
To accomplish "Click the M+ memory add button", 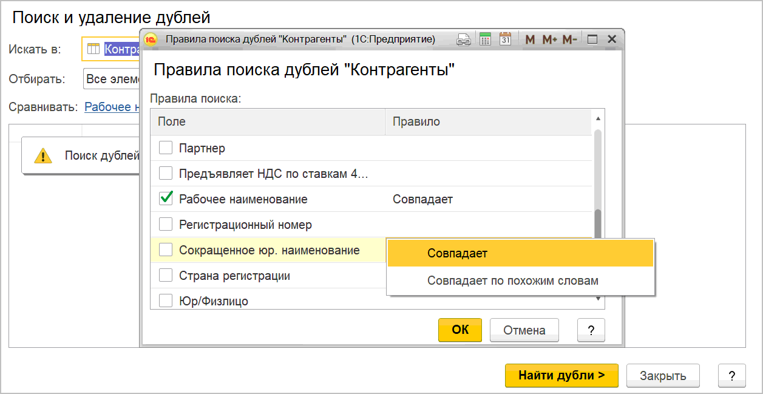I will [549, 39].
